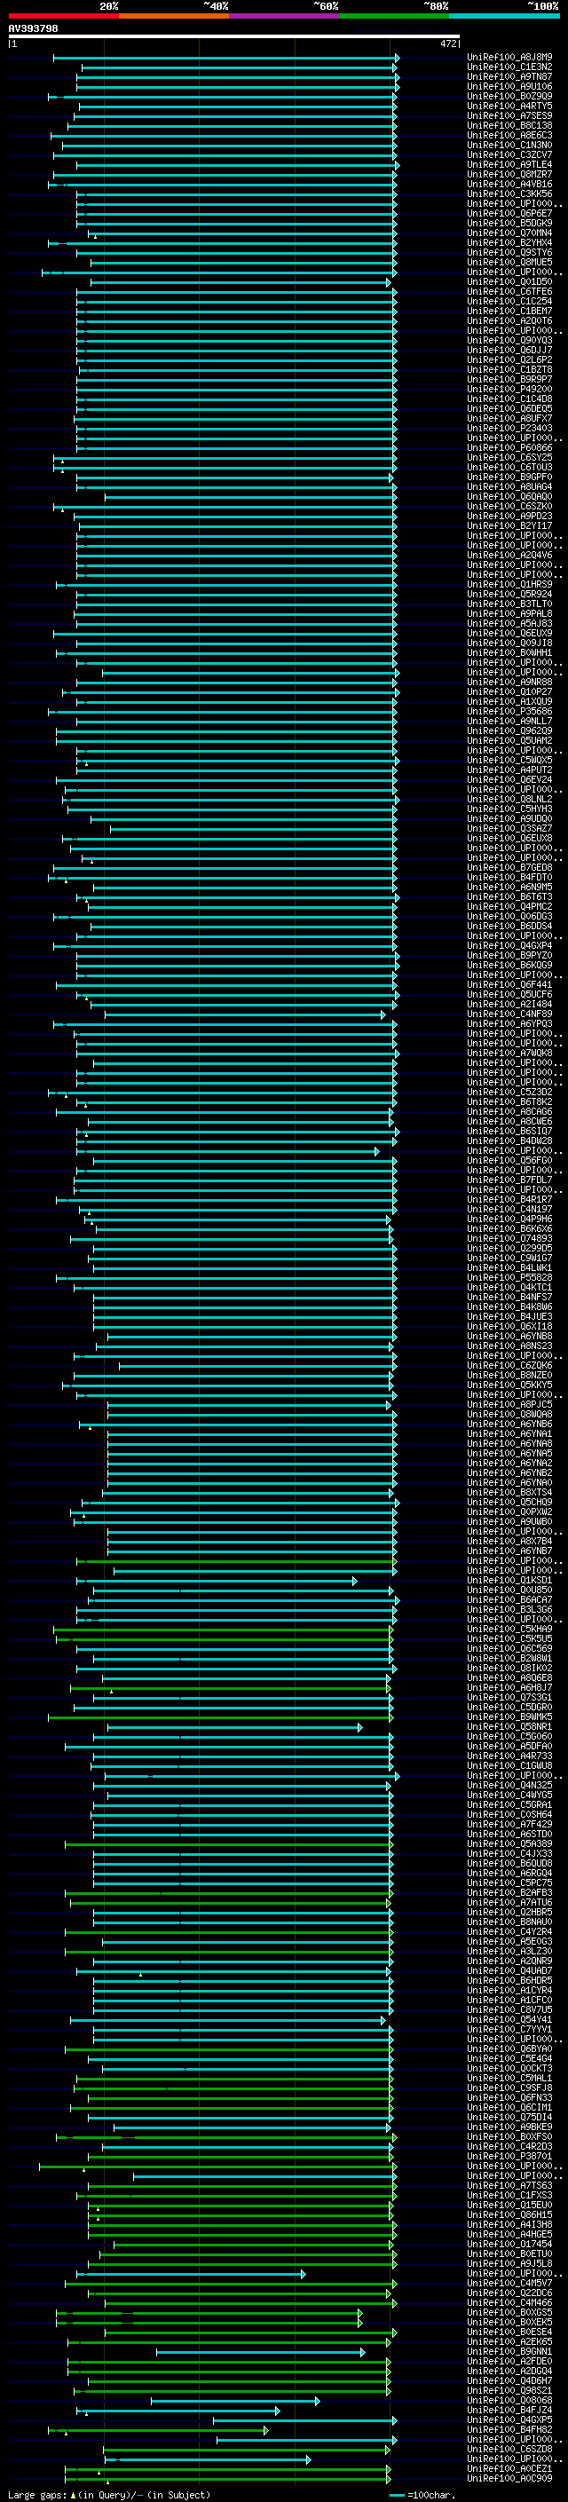The height and width of the screenshot is (2502, 568).
Task: Open hit UniRef100_B3TLT0
Action: coord(509,604)
